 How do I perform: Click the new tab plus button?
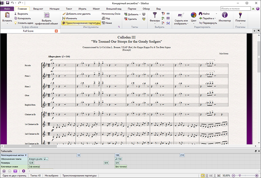(254, 31)
